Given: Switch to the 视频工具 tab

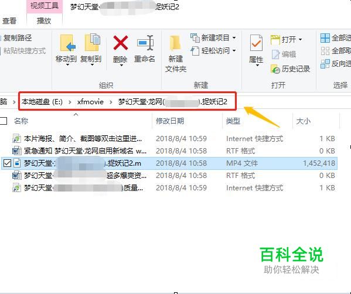Looking at the screenshot, I should click(45, 6).
